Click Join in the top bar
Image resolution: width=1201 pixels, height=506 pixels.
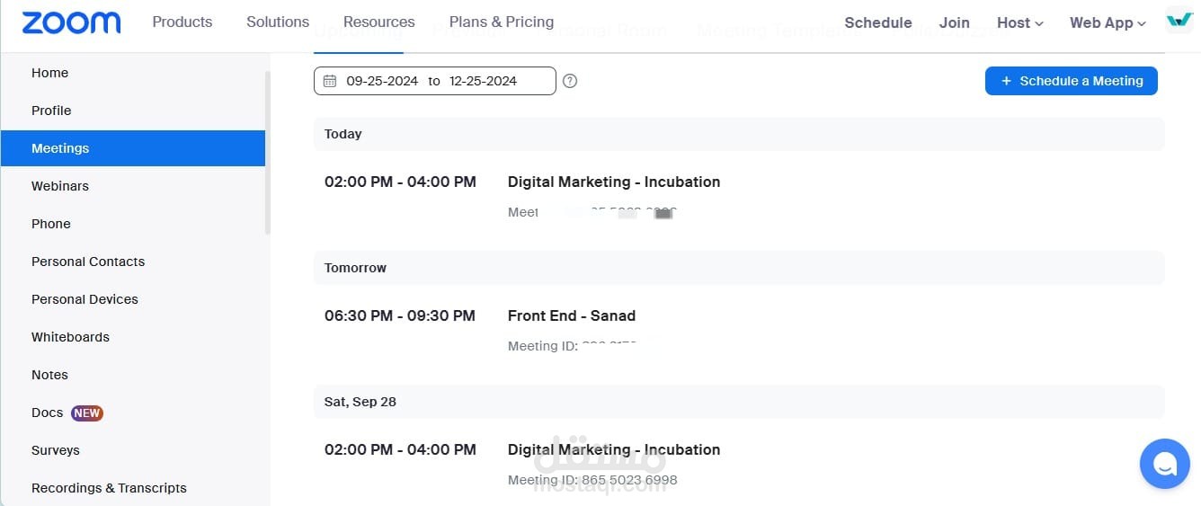(x=955, y=23)
